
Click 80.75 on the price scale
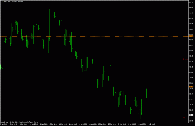(x=191, y=45)
